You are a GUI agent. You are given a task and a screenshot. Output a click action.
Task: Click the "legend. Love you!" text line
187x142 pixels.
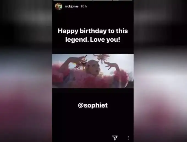[x=93, y=40]
